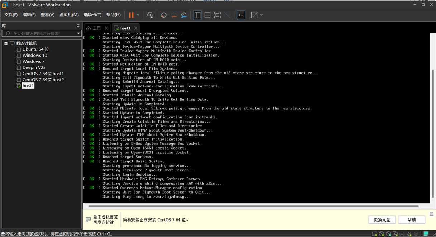Viewport: 436px width, 237px height.
Task: Click the hard disk status icon
Action: 374,234
